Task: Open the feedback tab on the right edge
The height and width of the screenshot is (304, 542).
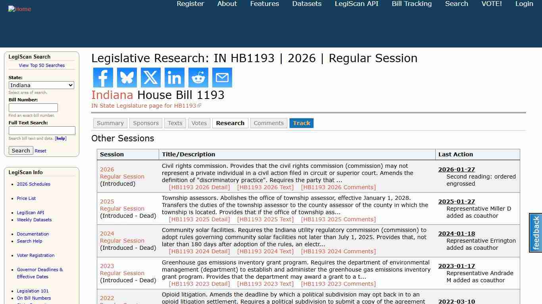Action: (535, 233)
